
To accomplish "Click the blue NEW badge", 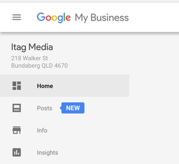I will click(72, 108).
